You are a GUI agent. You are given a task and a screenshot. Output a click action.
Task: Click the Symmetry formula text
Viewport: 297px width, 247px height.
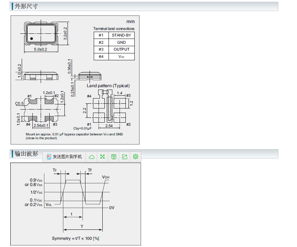[75, 238]
